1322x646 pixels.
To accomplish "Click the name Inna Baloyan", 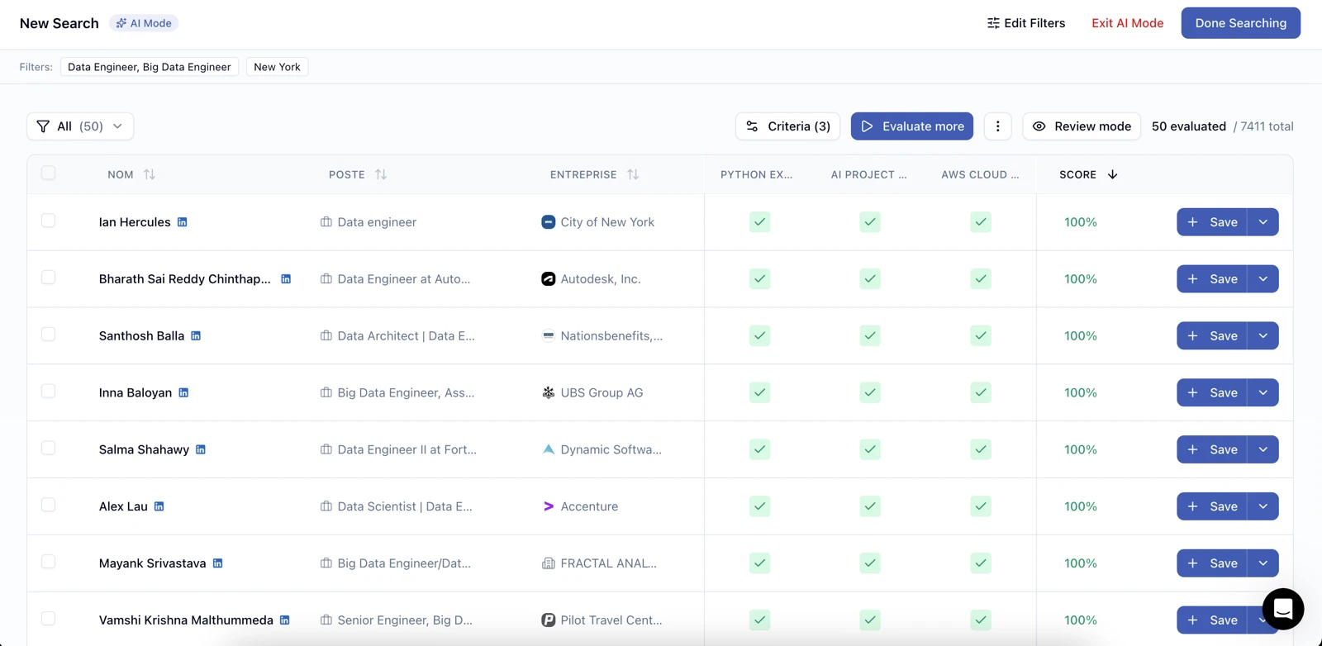I will (136, 392).
